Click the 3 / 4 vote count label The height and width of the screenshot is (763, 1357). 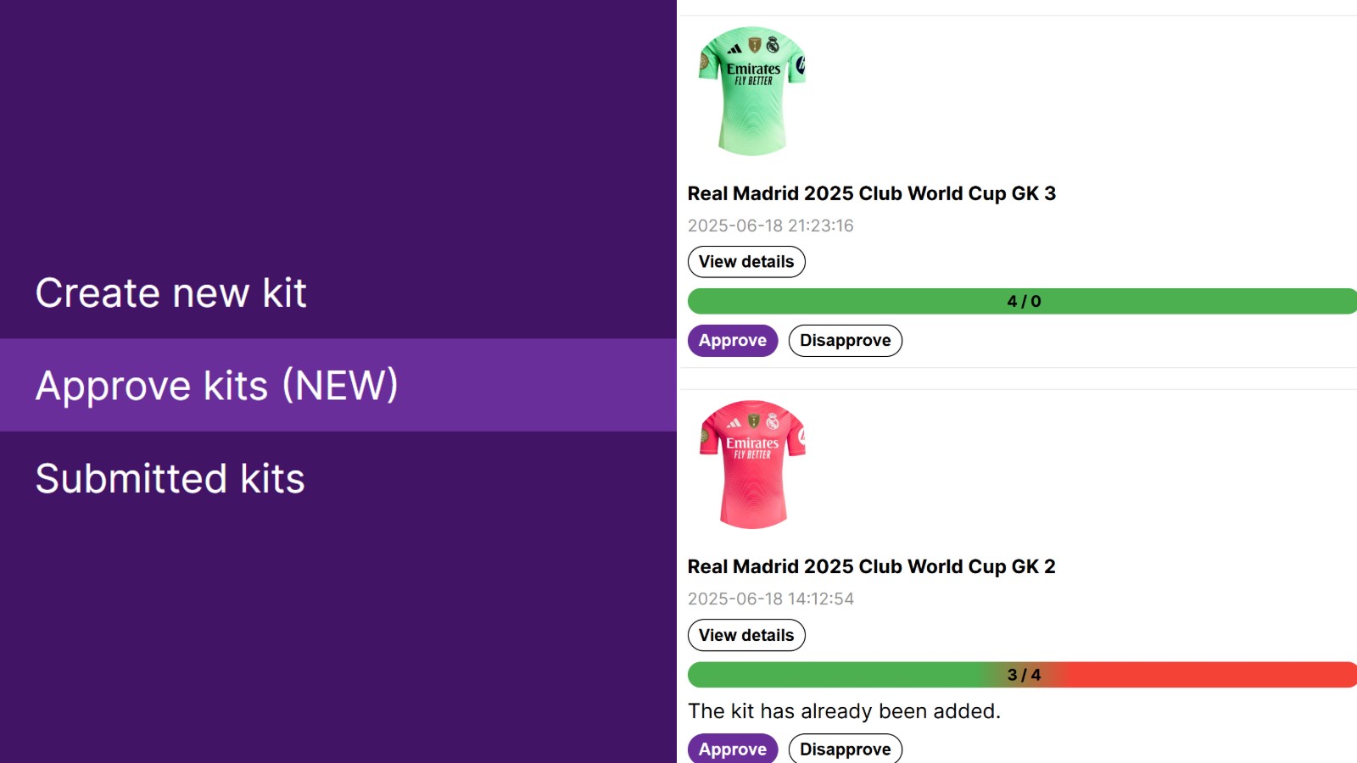(1024, 675)
